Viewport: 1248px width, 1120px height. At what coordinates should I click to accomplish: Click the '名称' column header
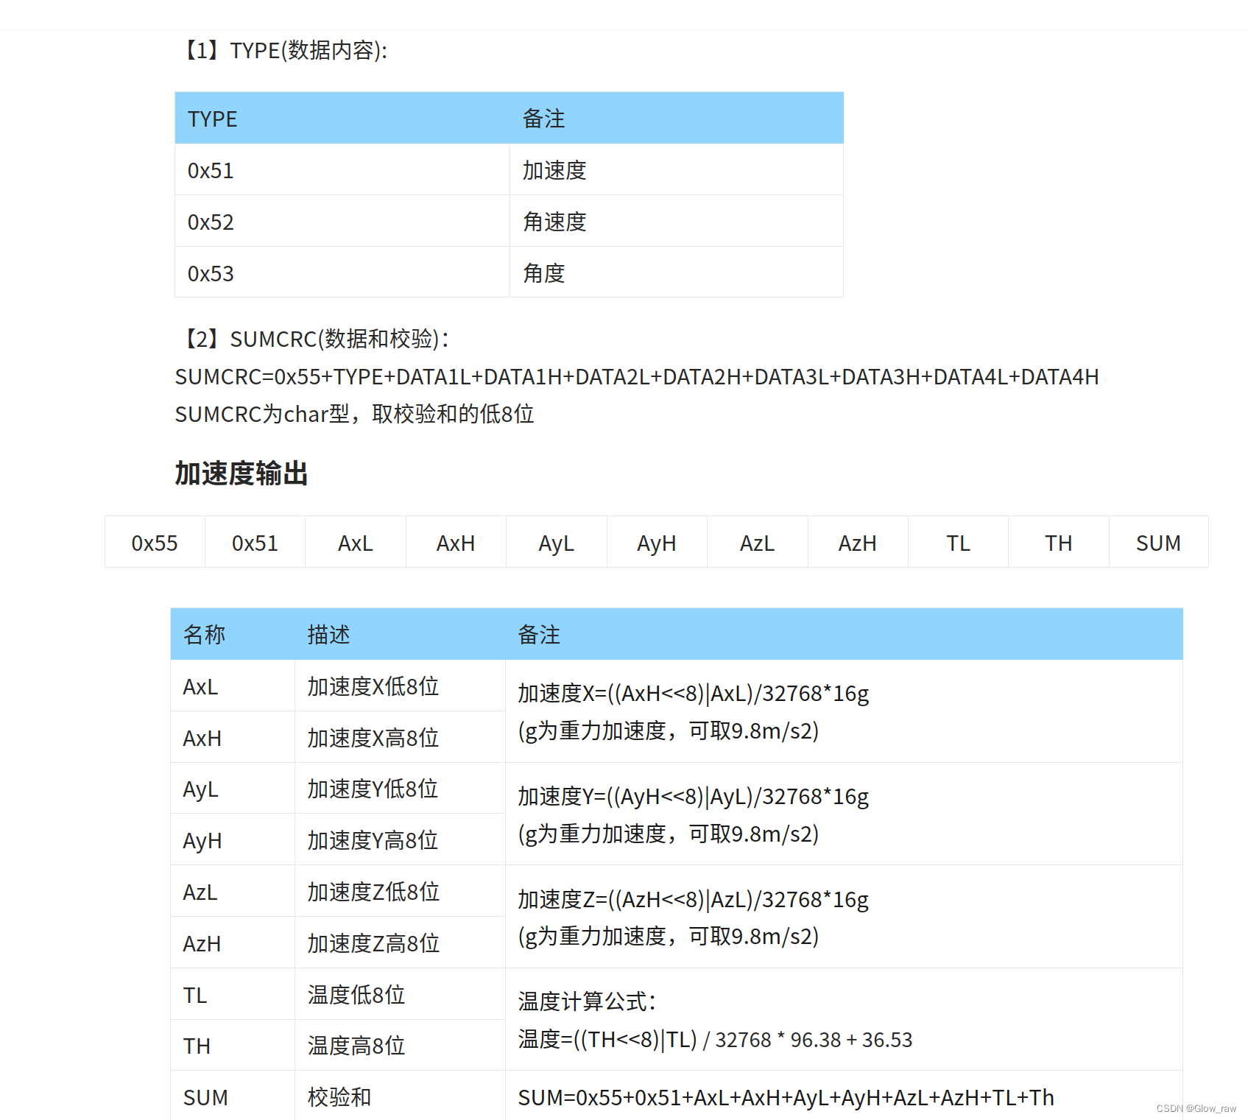point(233,634)
